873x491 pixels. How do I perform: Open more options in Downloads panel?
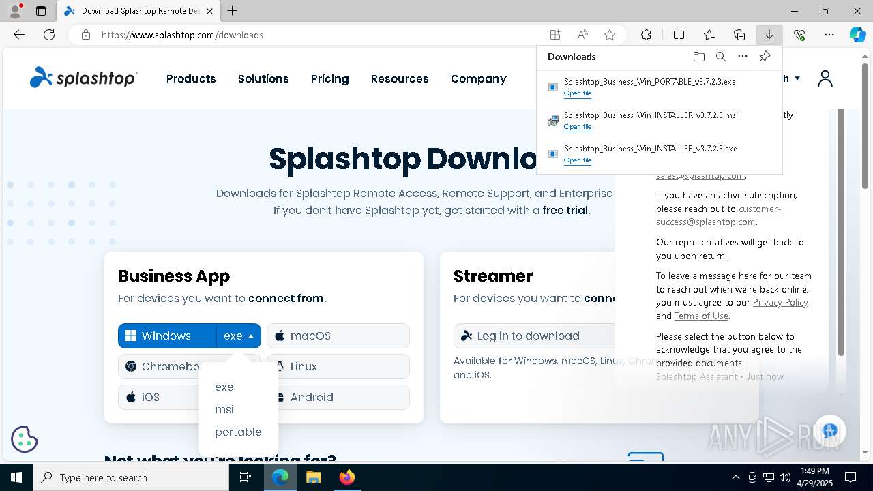(x=743, y=57)
